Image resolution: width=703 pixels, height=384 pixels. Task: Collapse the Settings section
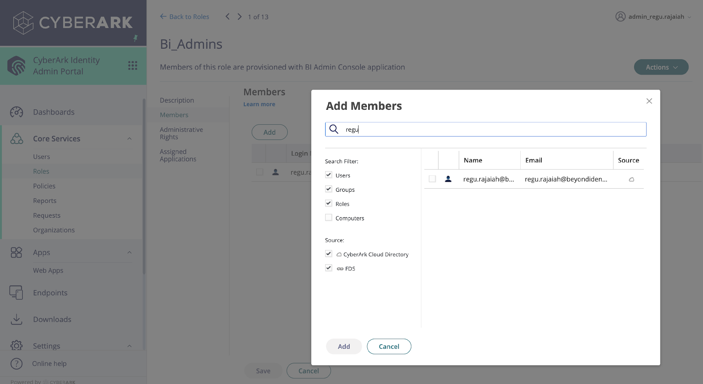(x=129, y=346)
